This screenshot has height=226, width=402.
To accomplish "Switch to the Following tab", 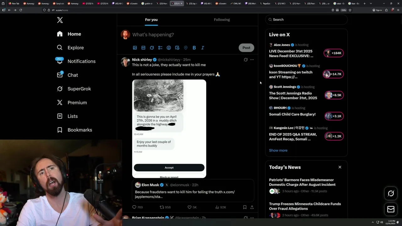I will 222,19.
